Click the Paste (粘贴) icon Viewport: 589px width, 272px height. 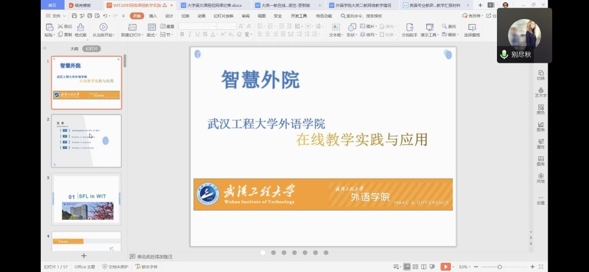[49, 27]
